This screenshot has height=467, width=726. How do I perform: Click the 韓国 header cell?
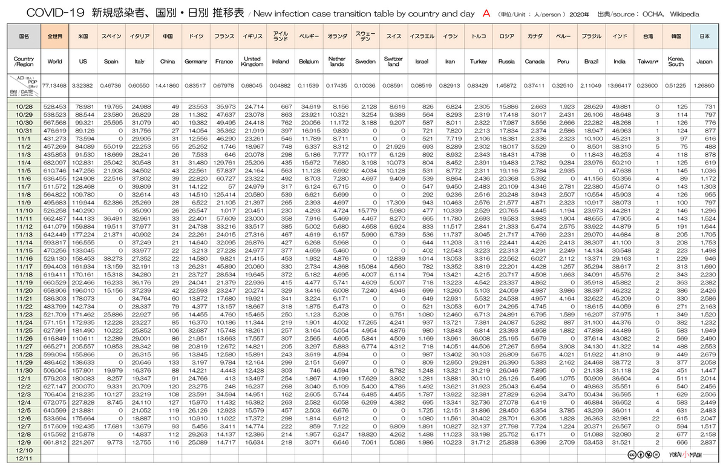(676, 36)
